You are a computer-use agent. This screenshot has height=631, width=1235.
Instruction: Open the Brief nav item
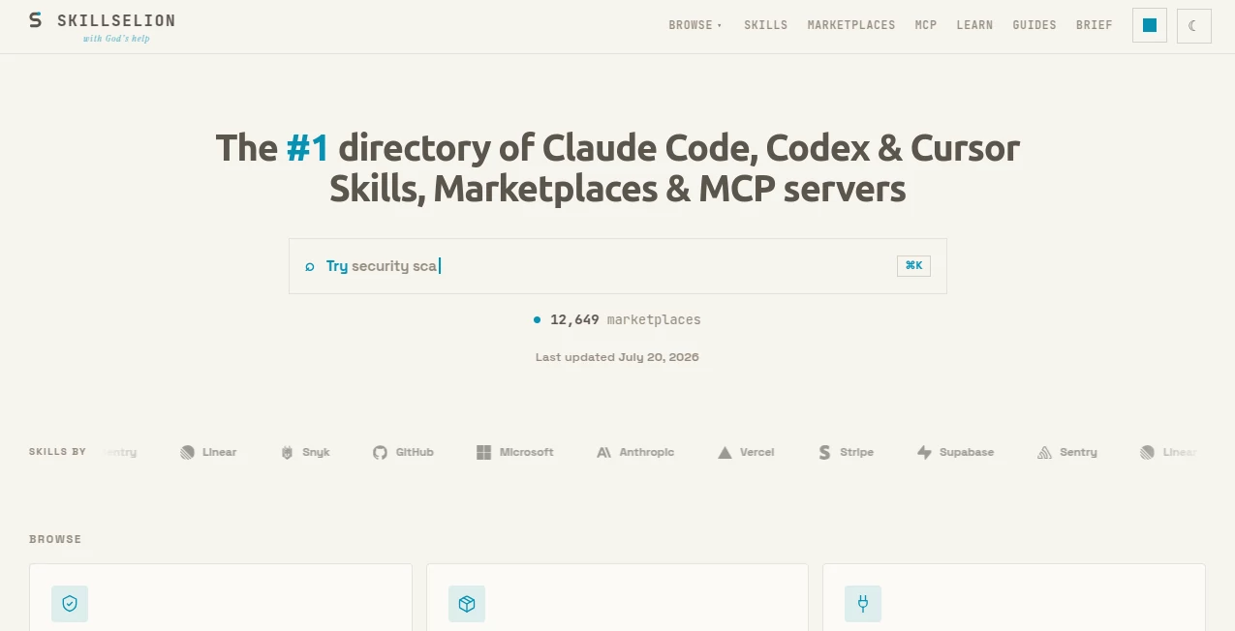1094,25
